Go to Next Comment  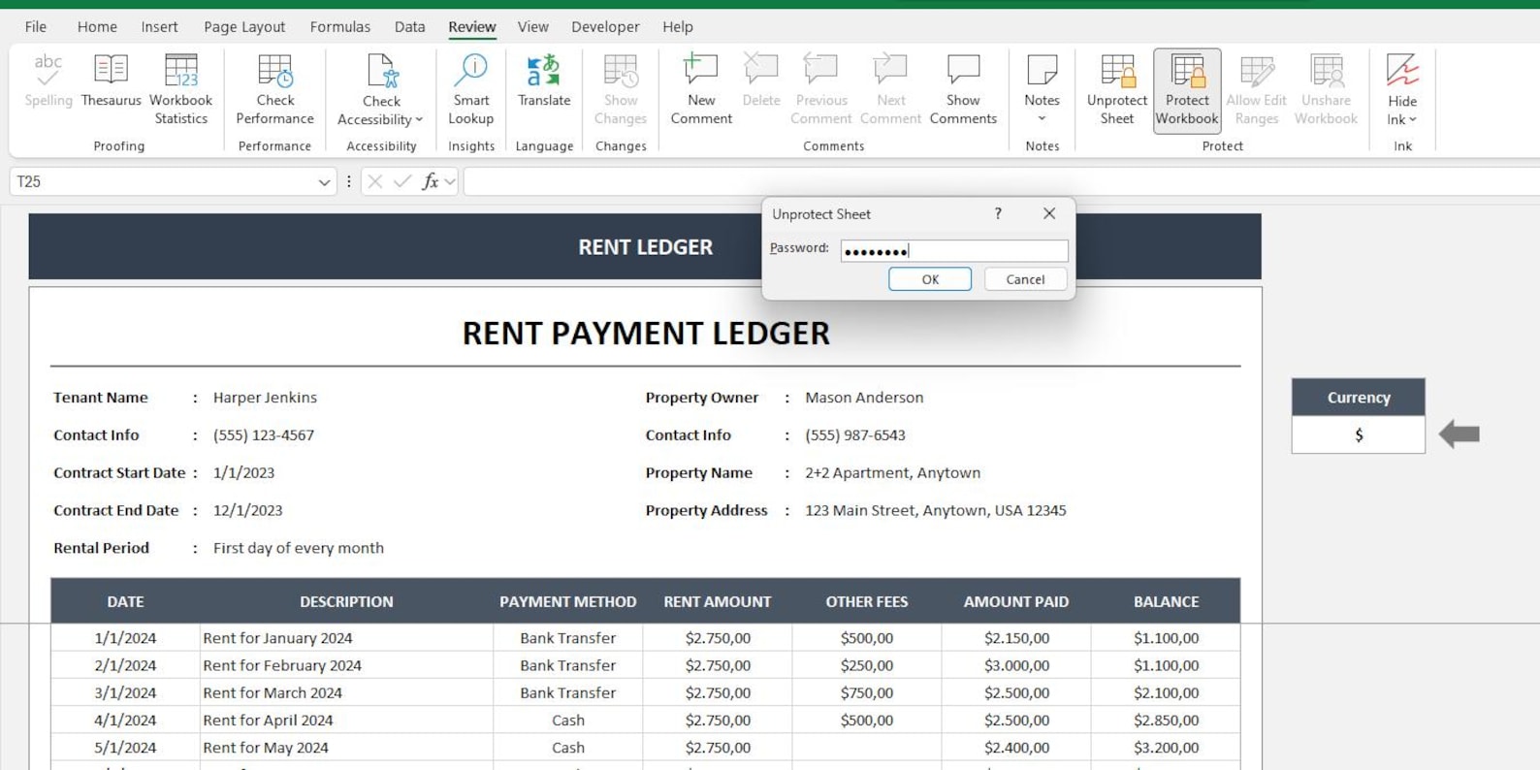click(890, 89)
